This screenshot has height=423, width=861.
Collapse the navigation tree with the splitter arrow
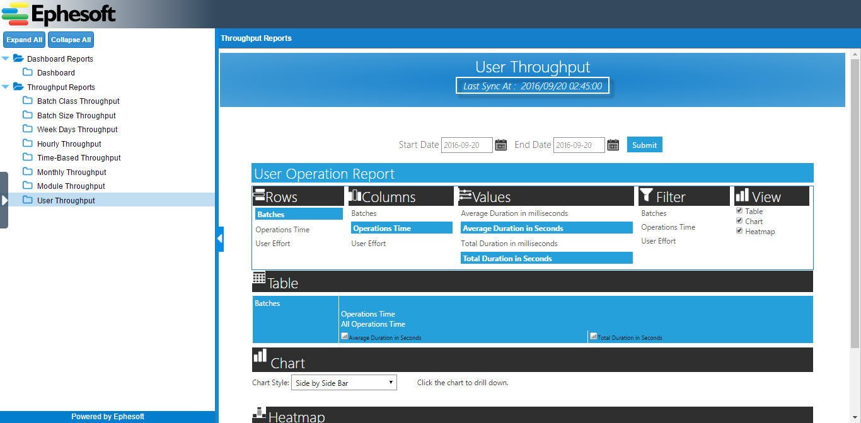[220, 239]
